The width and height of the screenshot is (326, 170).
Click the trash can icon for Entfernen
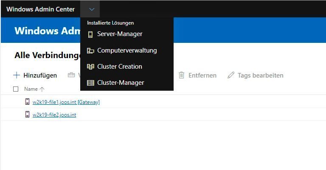182,75
